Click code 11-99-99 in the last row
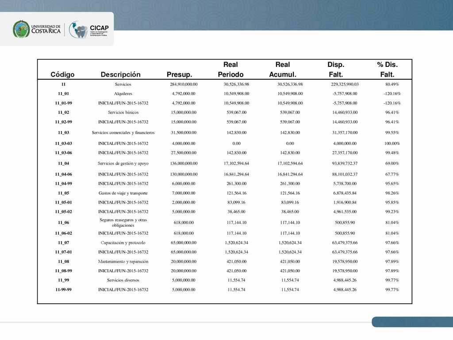This screenshot has height=340, width=453. coord(64,290)
